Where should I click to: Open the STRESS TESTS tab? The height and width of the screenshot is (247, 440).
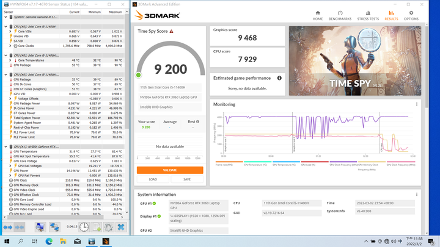pyautogui.click(x=368, y=16)
